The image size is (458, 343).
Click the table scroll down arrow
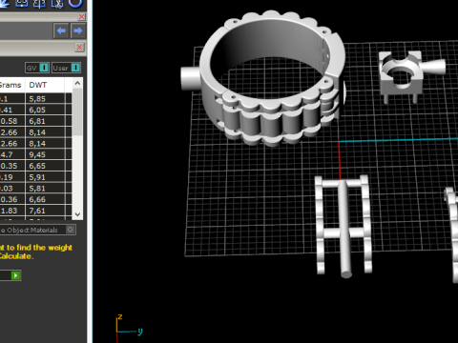[77, 214]
